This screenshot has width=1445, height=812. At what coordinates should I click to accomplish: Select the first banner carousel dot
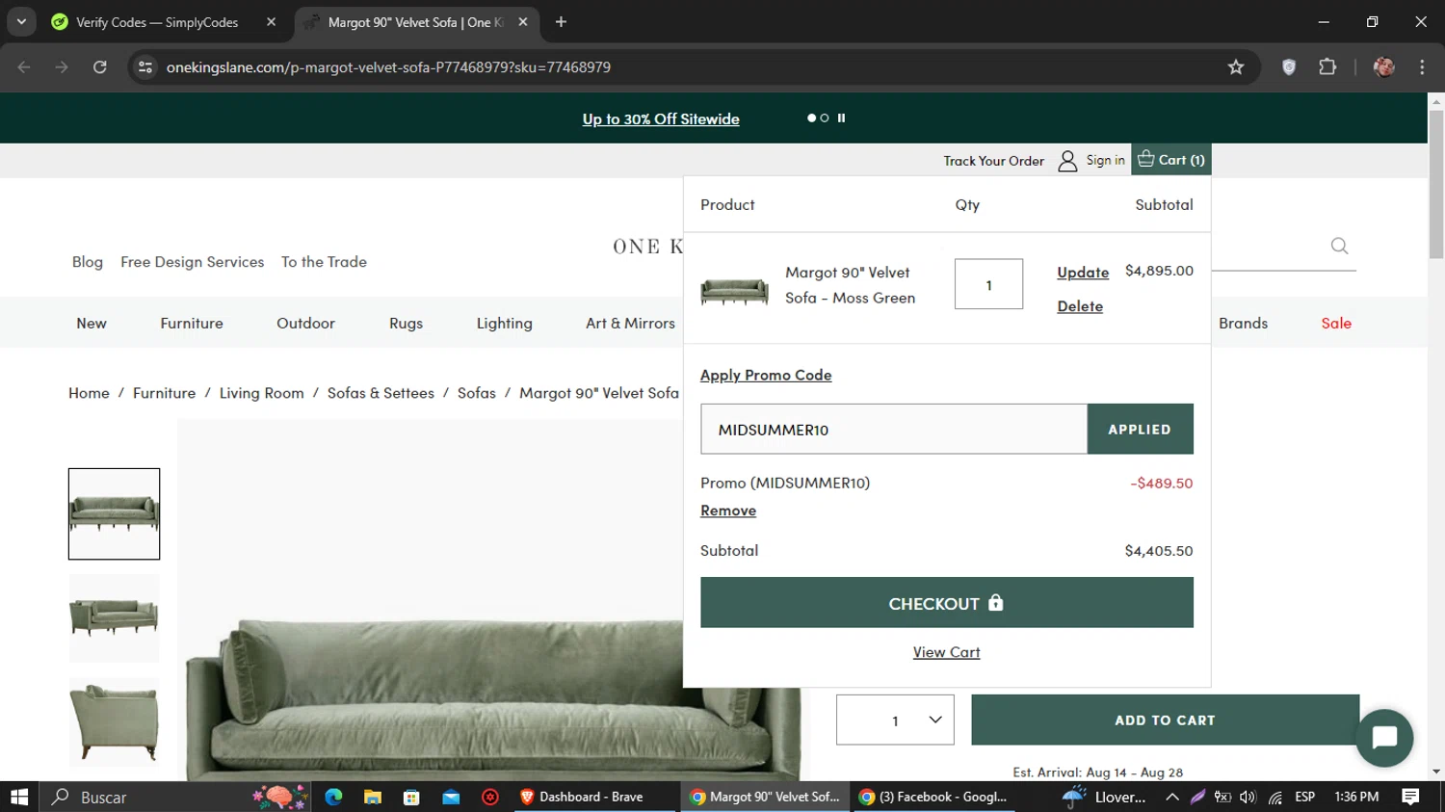pos(811,118)
